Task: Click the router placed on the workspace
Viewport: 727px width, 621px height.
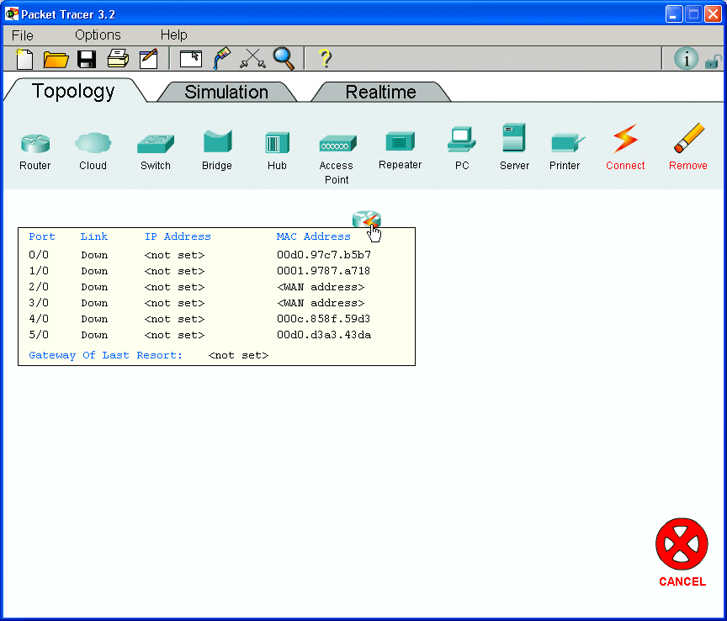Action: click(366, 219)
